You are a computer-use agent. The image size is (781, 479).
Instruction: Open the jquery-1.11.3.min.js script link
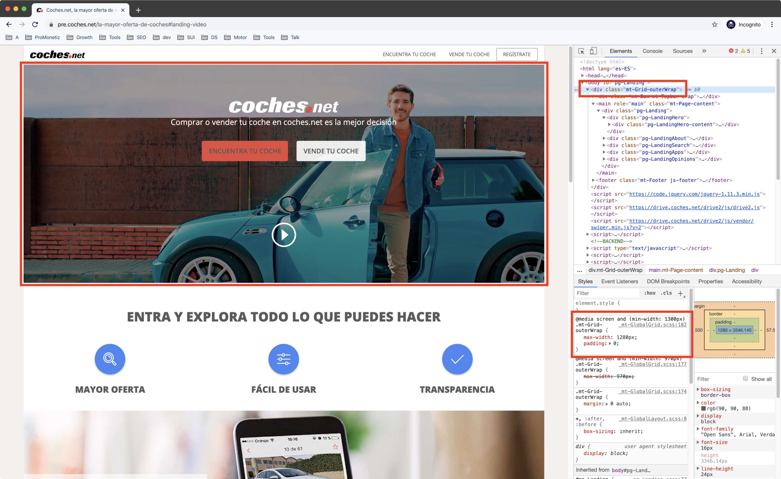pyautogui.click(x=694, y=194)
